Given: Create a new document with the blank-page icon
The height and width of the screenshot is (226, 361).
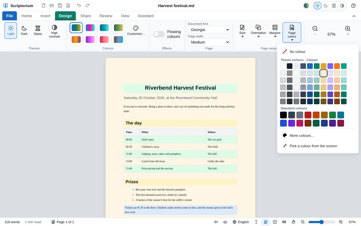Looking at the screenshot, I should click(43, 6).
